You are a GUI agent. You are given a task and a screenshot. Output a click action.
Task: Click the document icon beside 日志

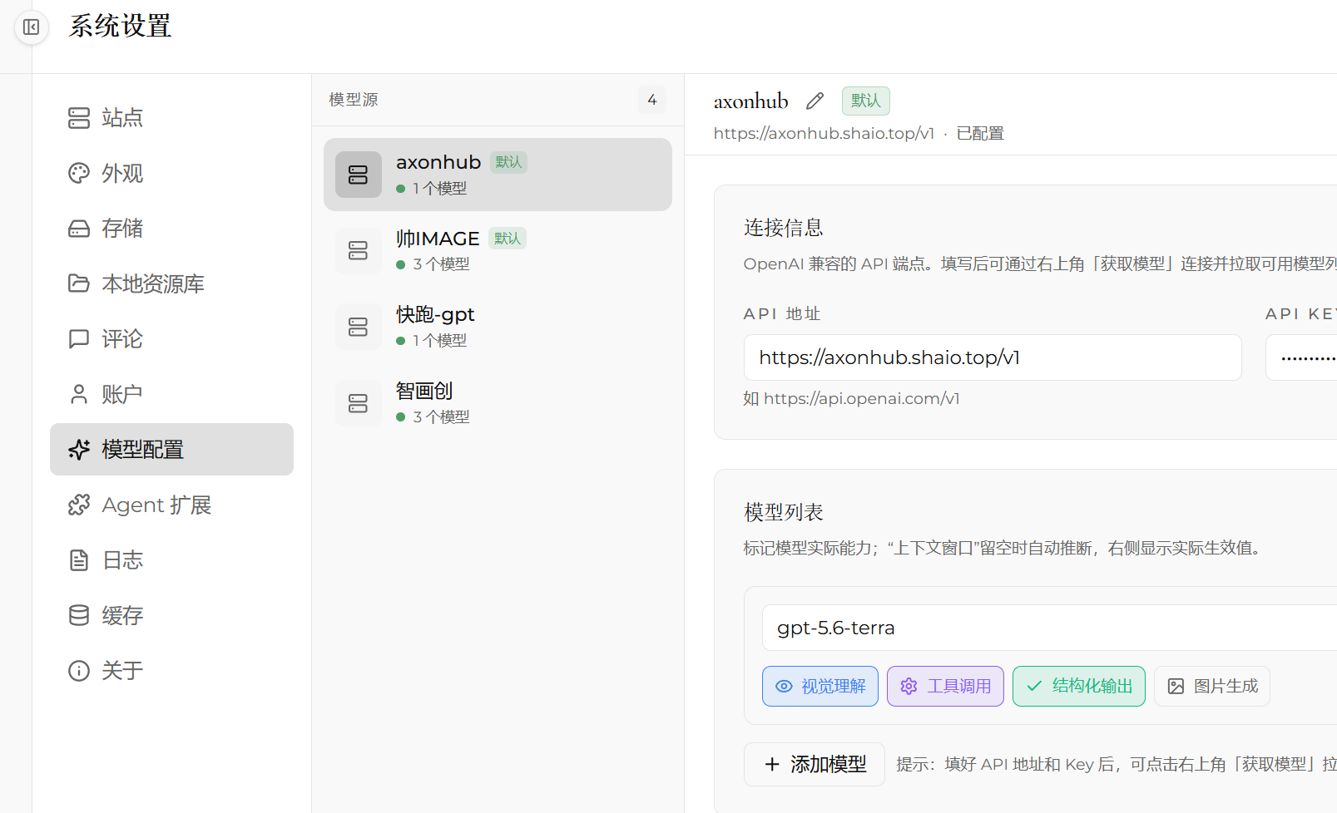point(79,560)
